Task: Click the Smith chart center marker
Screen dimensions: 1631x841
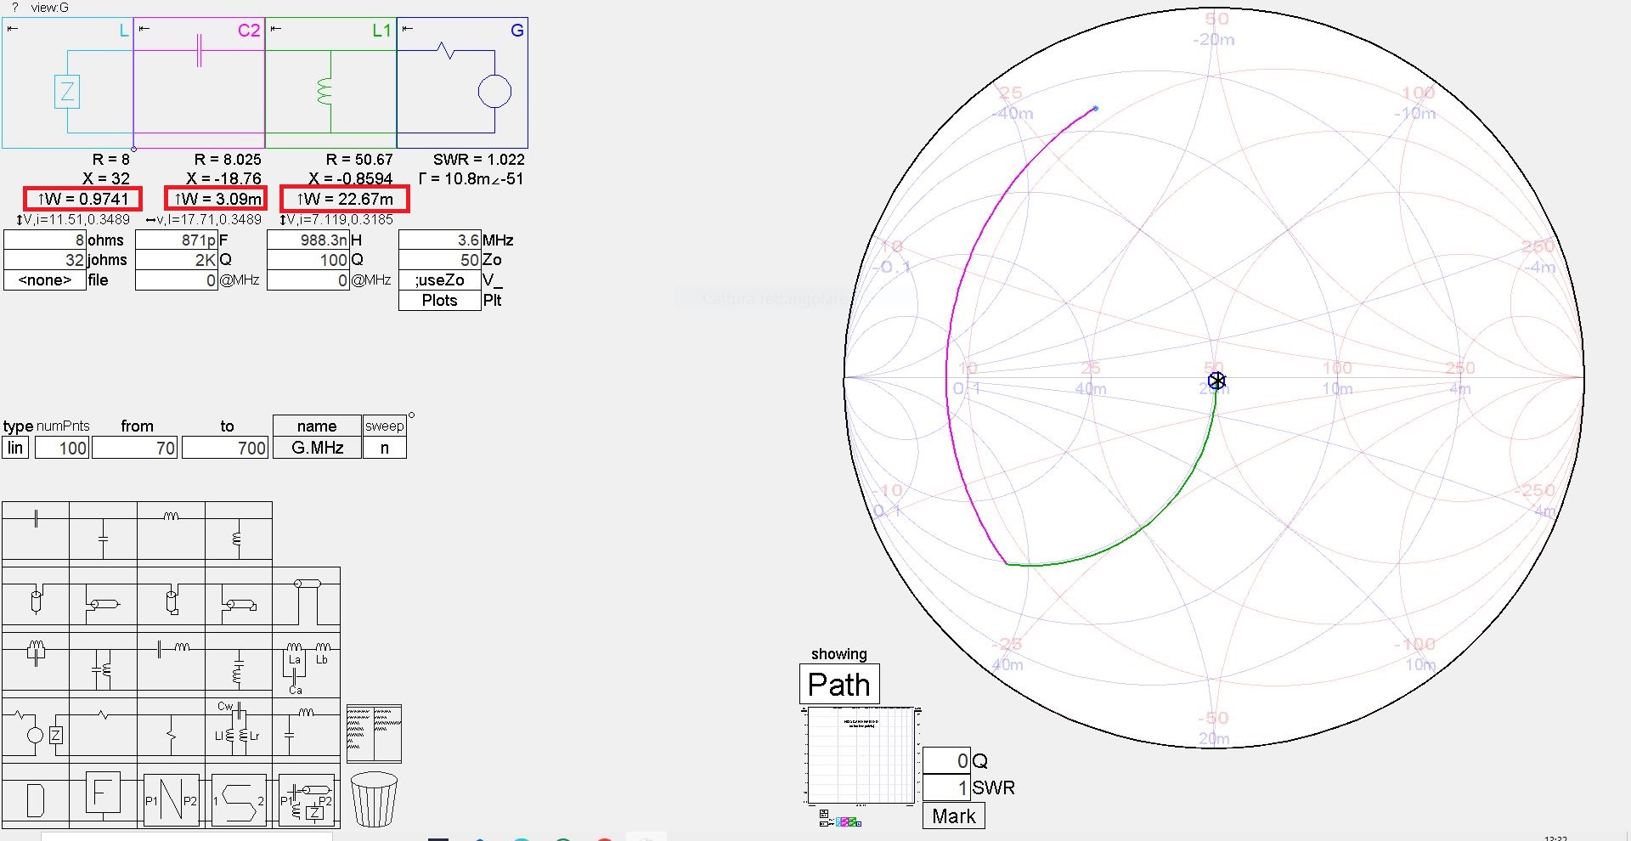Action: [1216, 380]
